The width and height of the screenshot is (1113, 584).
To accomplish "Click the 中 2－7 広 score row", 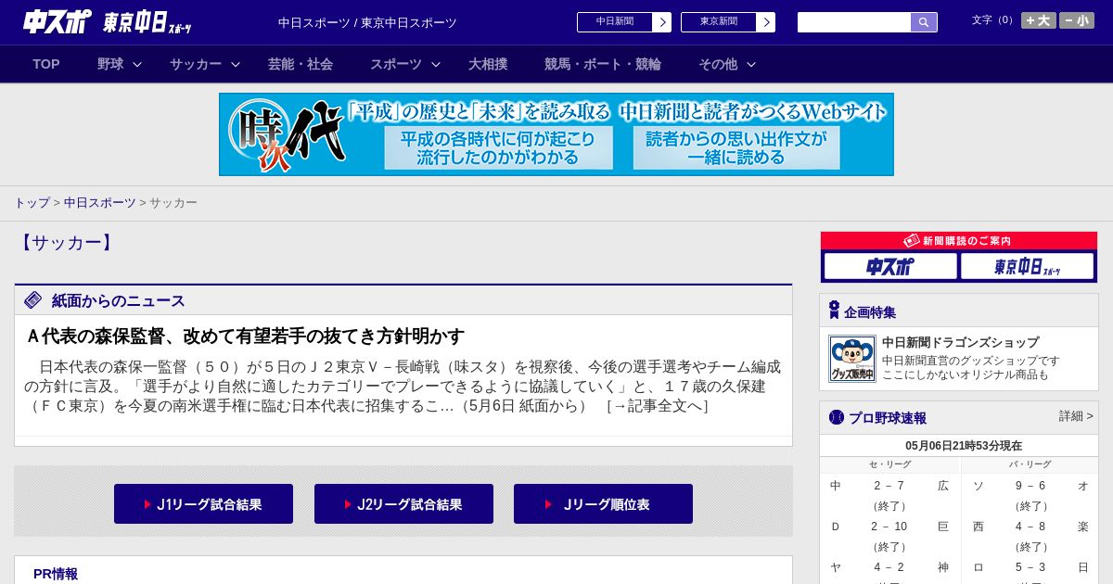I will coord(889,486).
